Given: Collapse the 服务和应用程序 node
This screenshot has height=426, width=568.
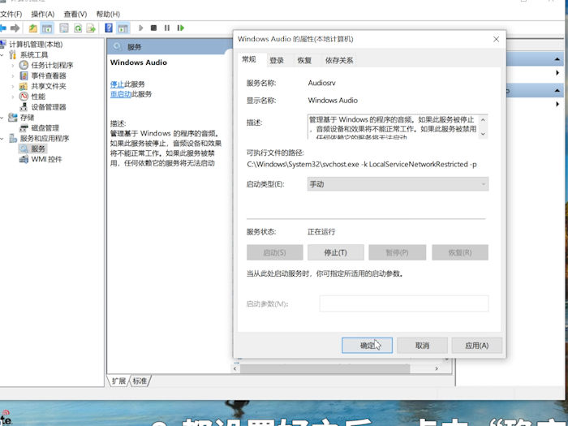Looking at the screenshot, I should [x=3, y=139].
